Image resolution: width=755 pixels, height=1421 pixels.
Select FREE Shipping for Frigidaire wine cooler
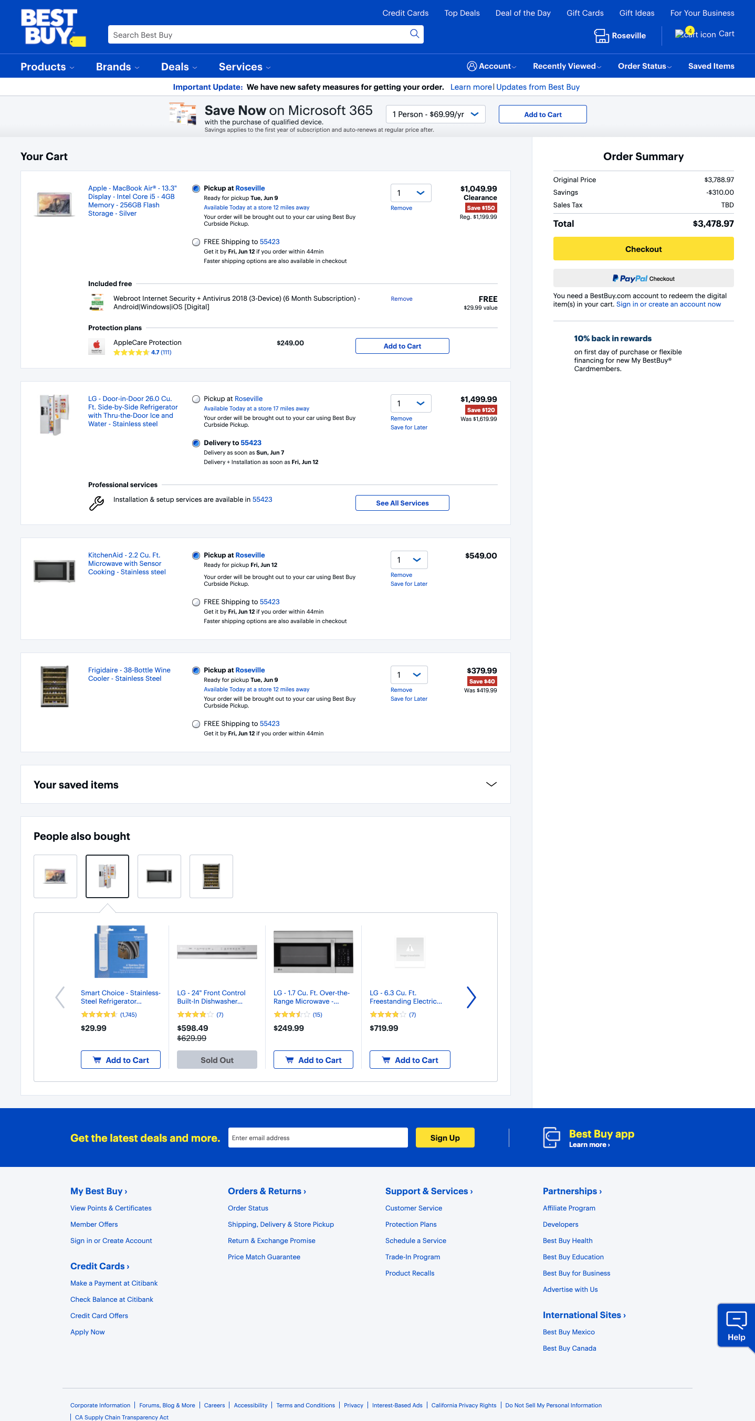(196, 724)
